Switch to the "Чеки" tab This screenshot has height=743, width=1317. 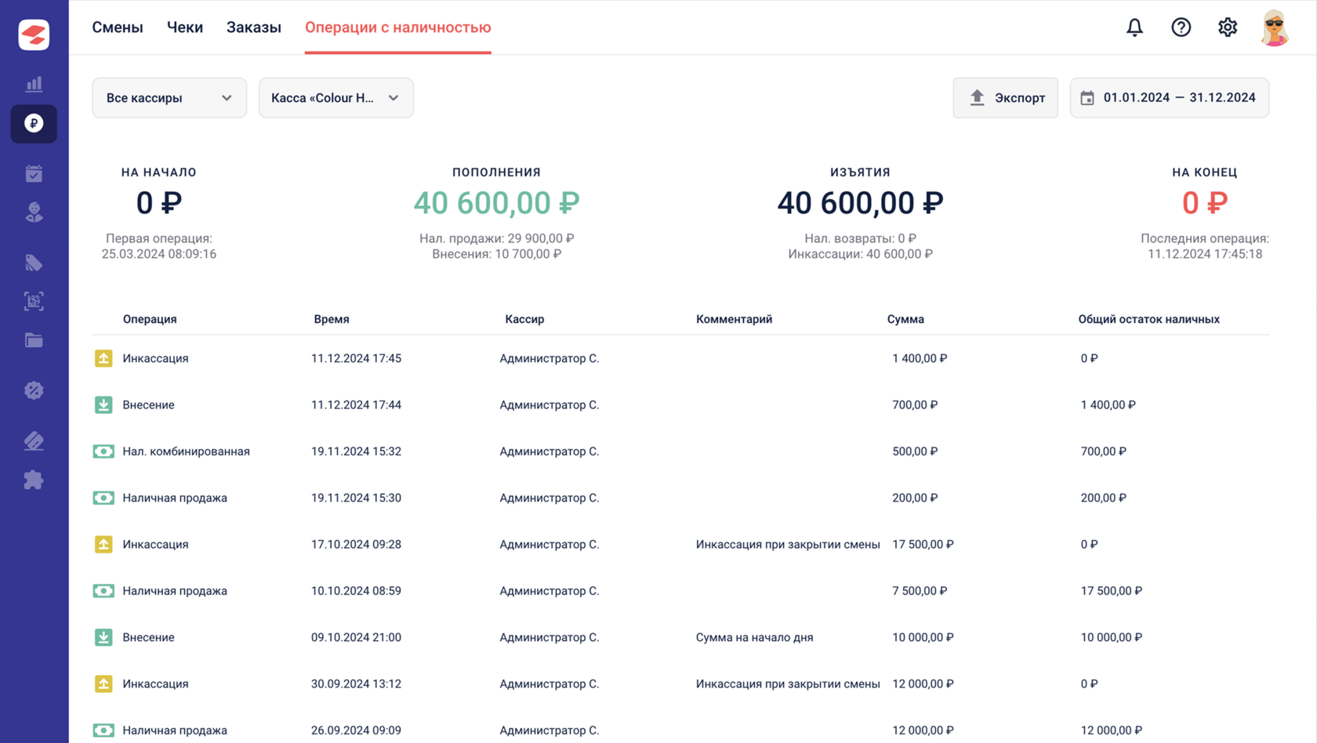coord(185,27)
